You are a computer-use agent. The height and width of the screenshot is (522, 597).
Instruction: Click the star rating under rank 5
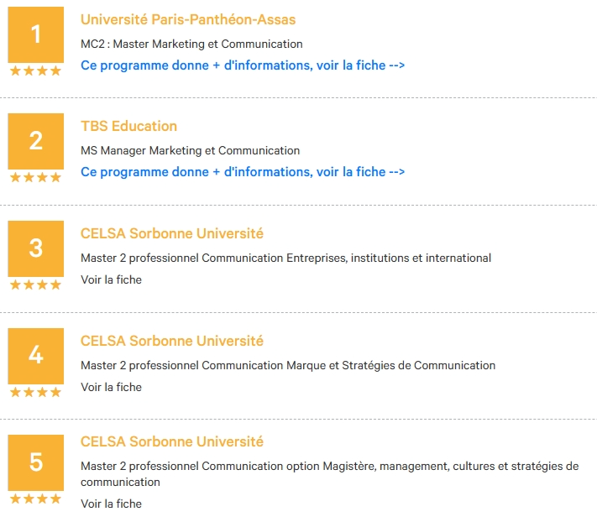[x=35, y=499]
